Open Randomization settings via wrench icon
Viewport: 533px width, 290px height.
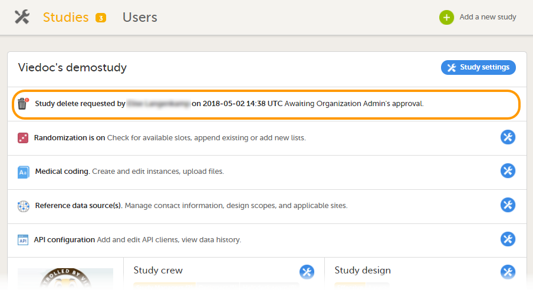coord(508,137)
